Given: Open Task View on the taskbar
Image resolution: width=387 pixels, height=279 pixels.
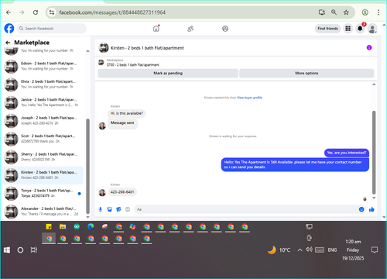Looking at the screenshot, I should click(34, 250).
